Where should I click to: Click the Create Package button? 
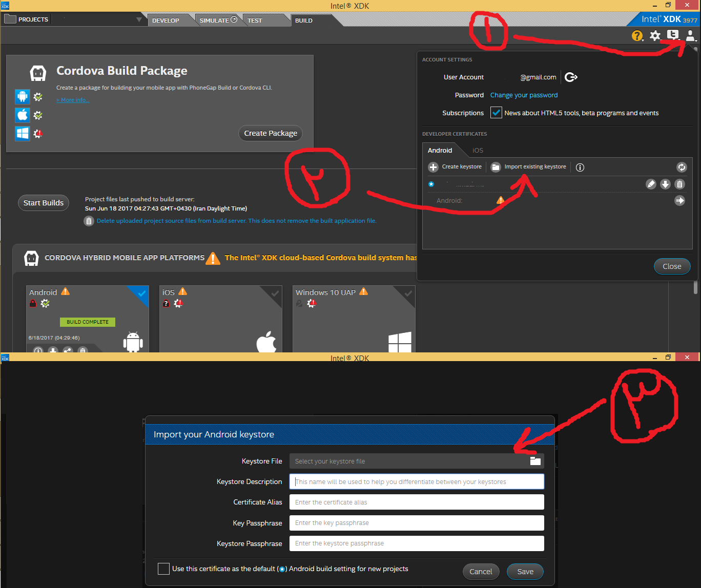[x=271, y=133]
